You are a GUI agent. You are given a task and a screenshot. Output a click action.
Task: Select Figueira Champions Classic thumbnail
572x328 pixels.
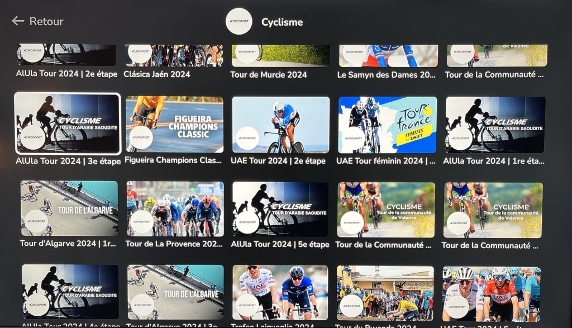(x=174, y=124)
